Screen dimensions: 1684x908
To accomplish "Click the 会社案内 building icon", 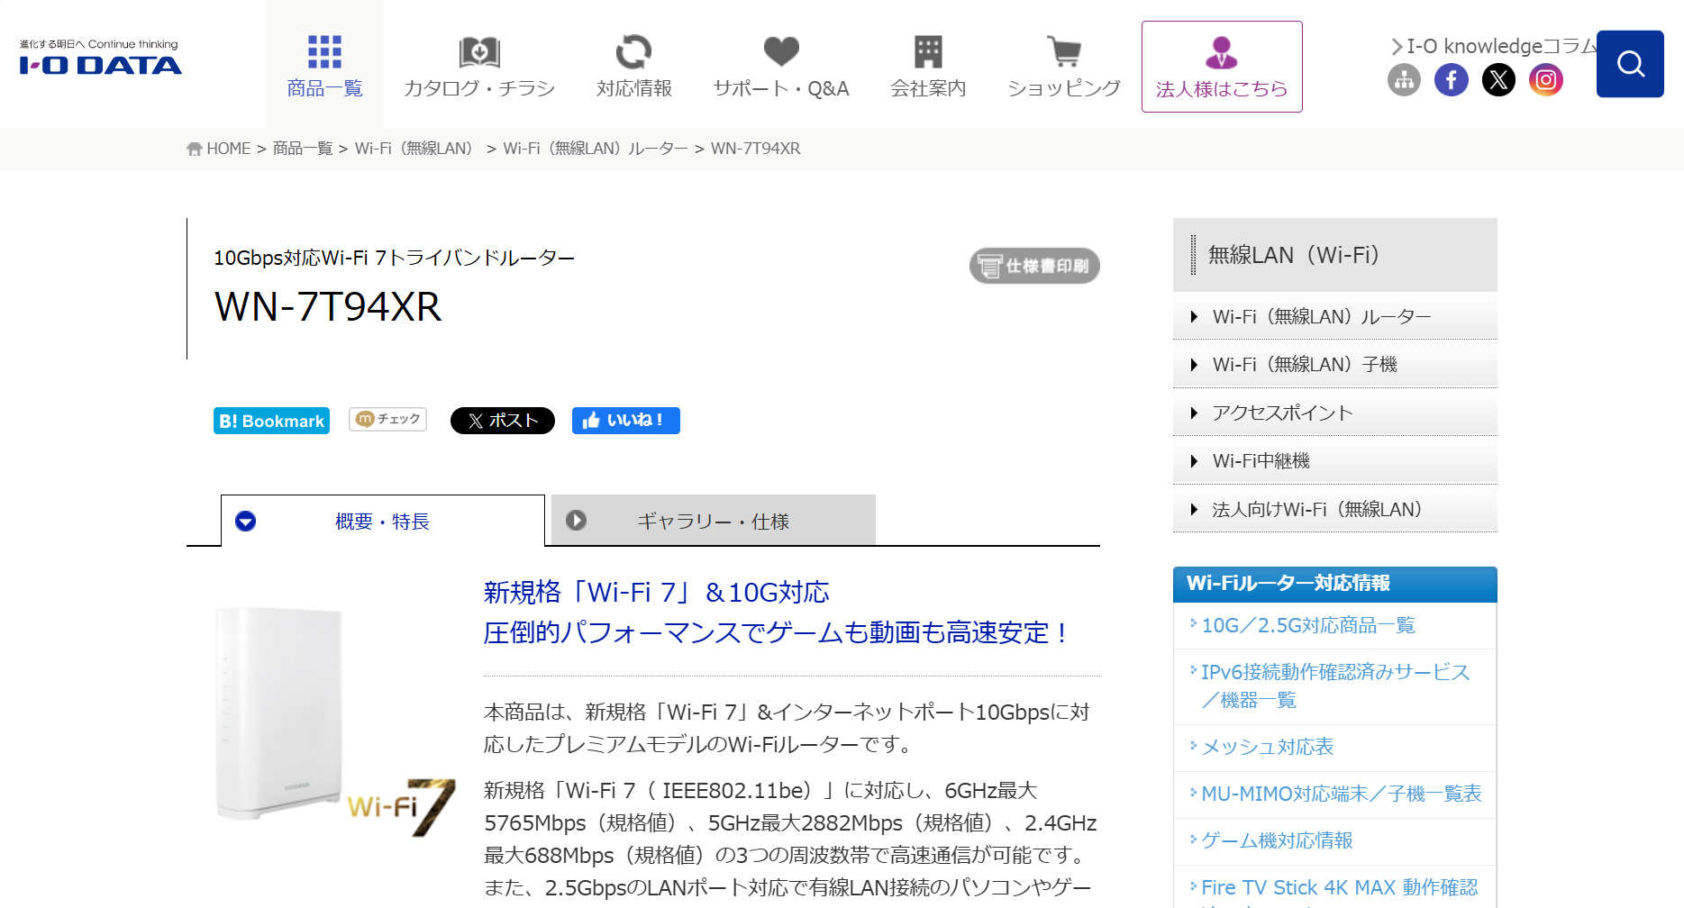I will [928, 52].
